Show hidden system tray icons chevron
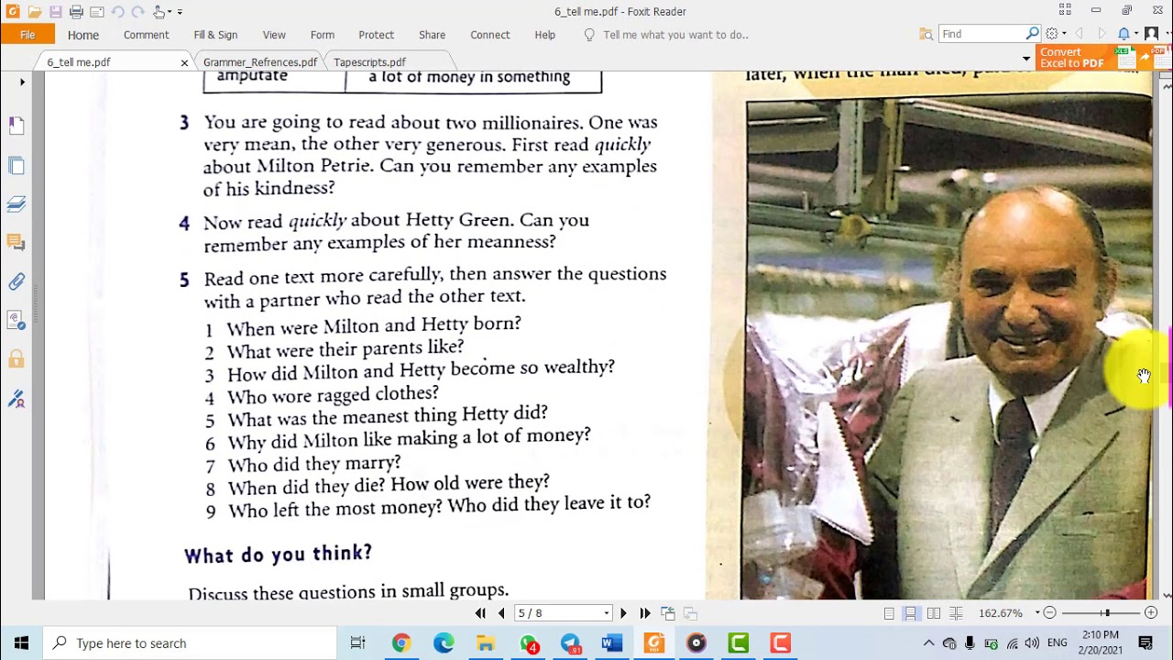 (x=928, y=643)
